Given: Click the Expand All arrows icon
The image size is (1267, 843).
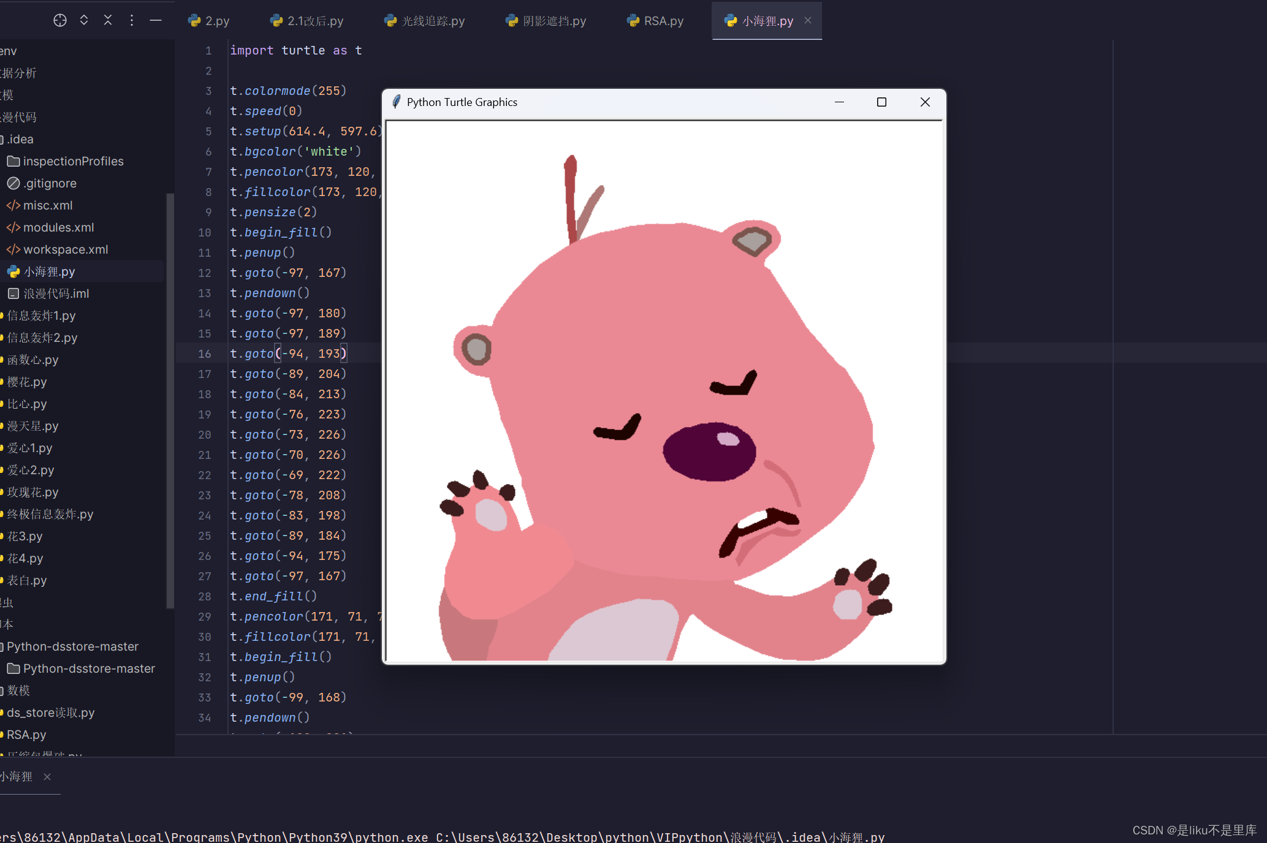Looking at the screenshot, I should pyautogui.click(x=84, y=20).
